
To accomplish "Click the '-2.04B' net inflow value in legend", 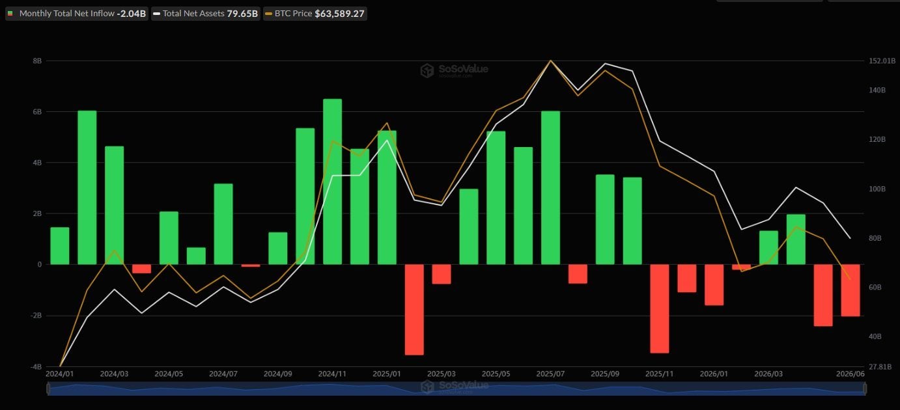I will click(x=131, y=13).
